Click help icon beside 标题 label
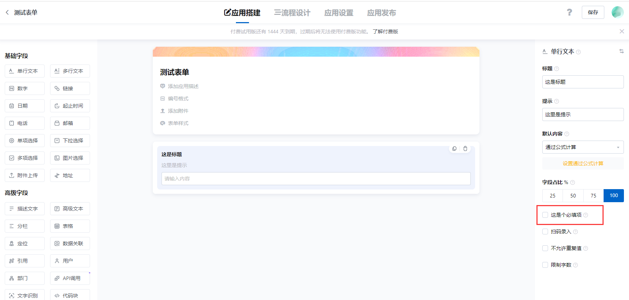 click(557, 68)
